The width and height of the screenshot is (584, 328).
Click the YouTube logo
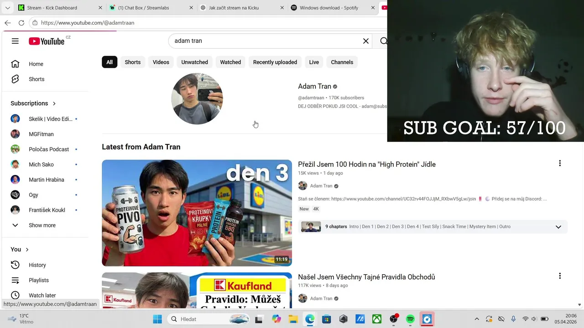tap(47, 41)
